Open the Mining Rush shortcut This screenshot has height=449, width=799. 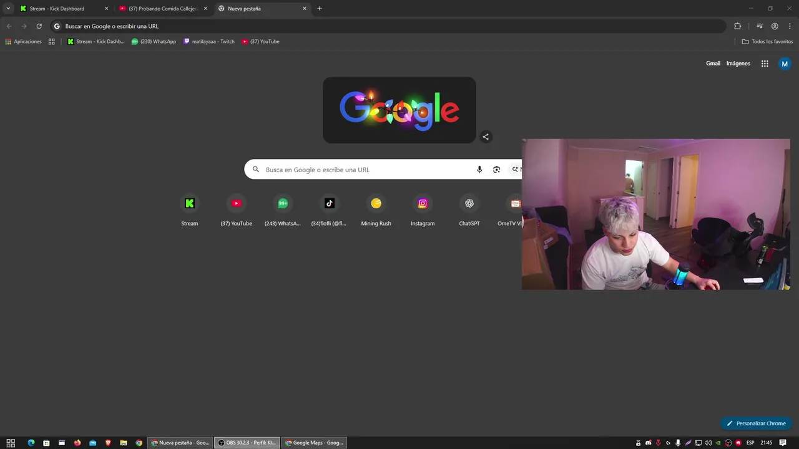click(x=376, y=211)
